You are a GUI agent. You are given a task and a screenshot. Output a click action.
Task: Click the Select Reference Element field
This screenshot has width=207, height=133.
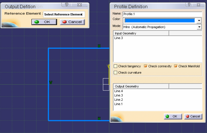[x=64, y=14]
